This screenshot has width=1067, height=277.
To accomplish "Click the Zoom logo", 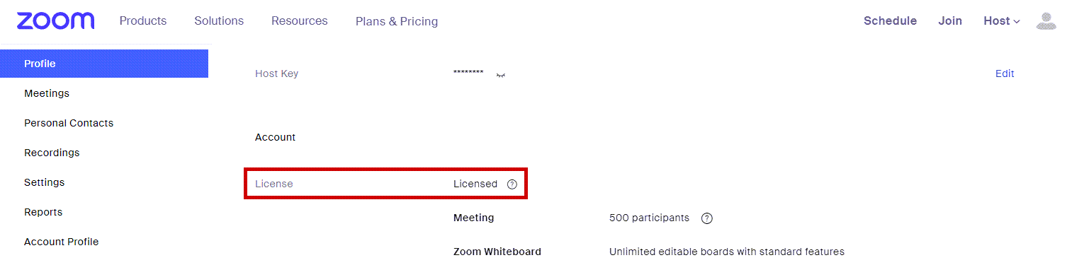I will 56,20.
